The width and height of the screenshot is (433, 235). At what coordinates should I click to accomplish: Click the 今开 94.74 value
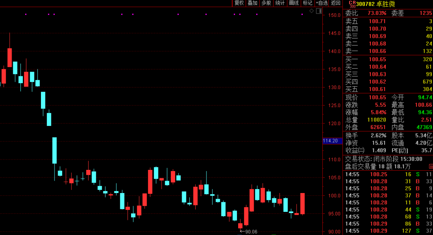click(x=425, y=98)
